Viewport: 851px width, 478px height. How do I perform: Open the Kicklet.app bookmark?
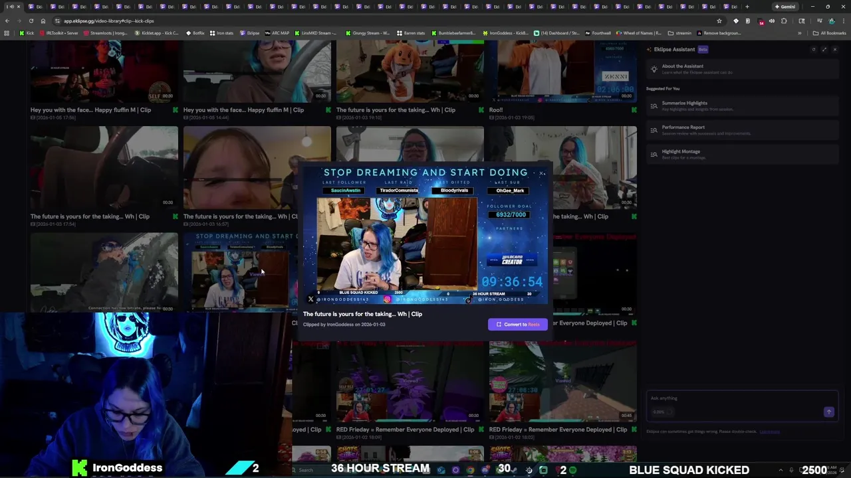[156, 33]
